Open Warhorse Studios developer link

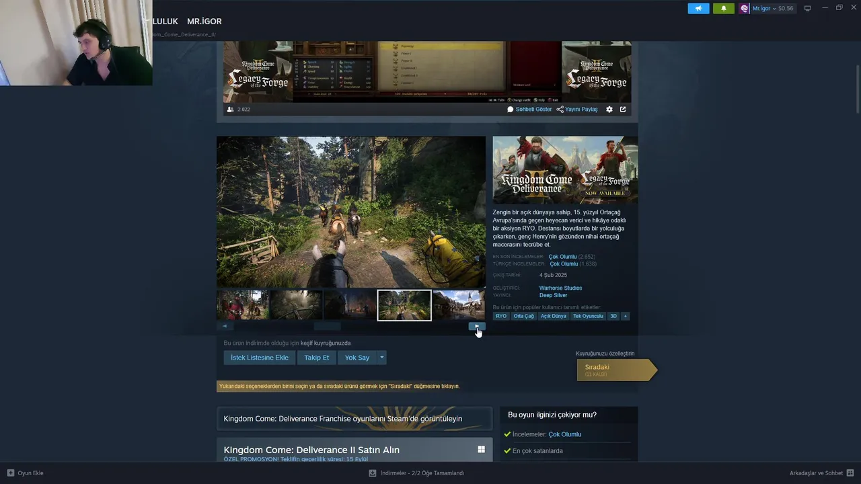[x=560, y=288]
